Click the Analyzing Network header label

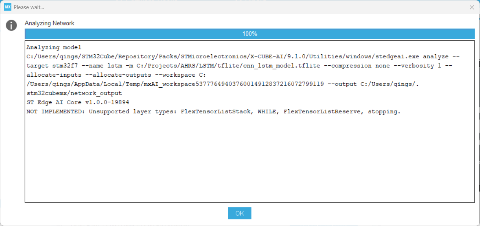pyautogui.click(x=49, y=23)
